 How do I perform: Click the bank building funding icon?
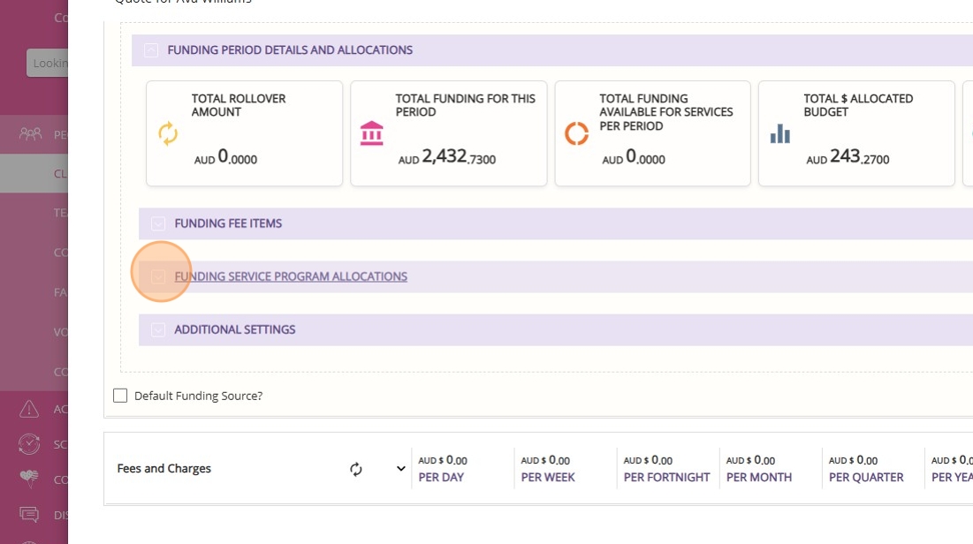click(372, 133)
